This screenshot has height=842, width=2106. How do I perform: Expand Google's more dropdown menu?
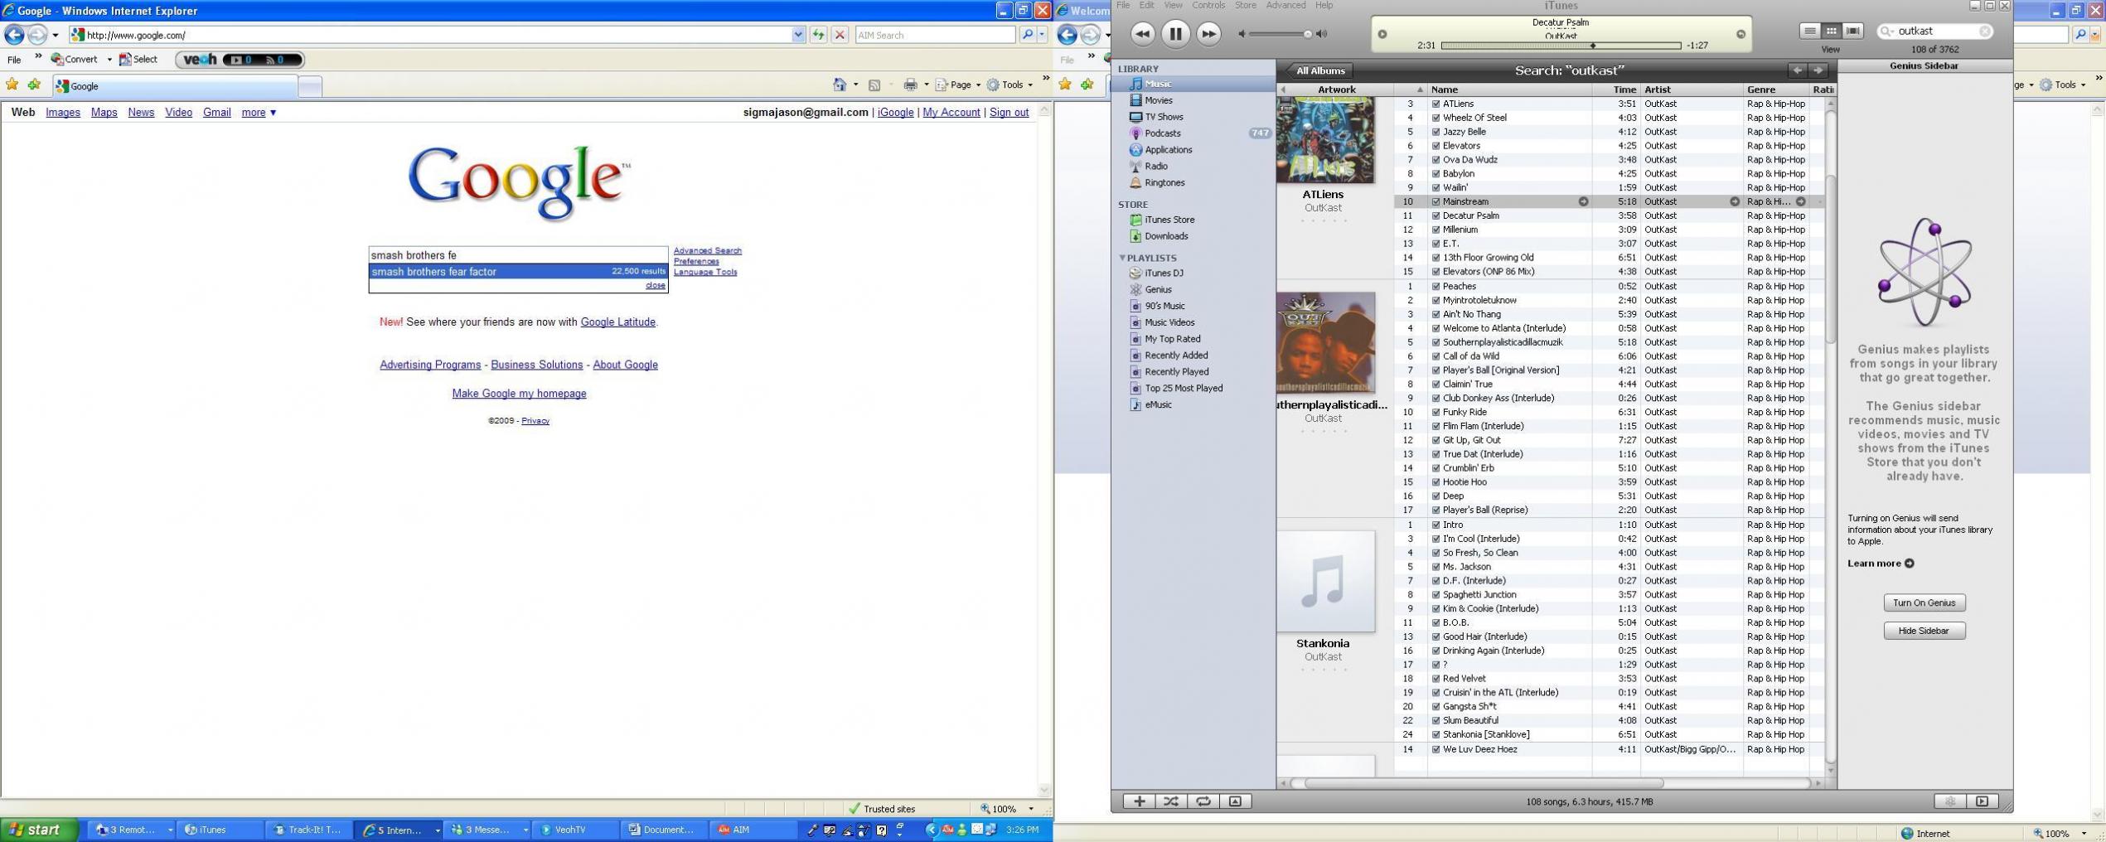tap(259, 113)
